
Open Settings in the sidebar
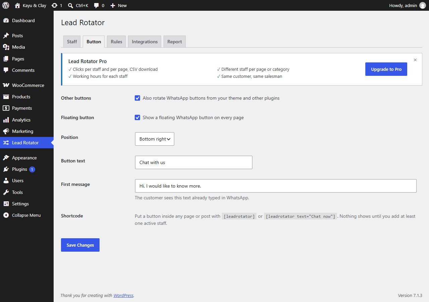pyautogui.click(x=27, y=204)
